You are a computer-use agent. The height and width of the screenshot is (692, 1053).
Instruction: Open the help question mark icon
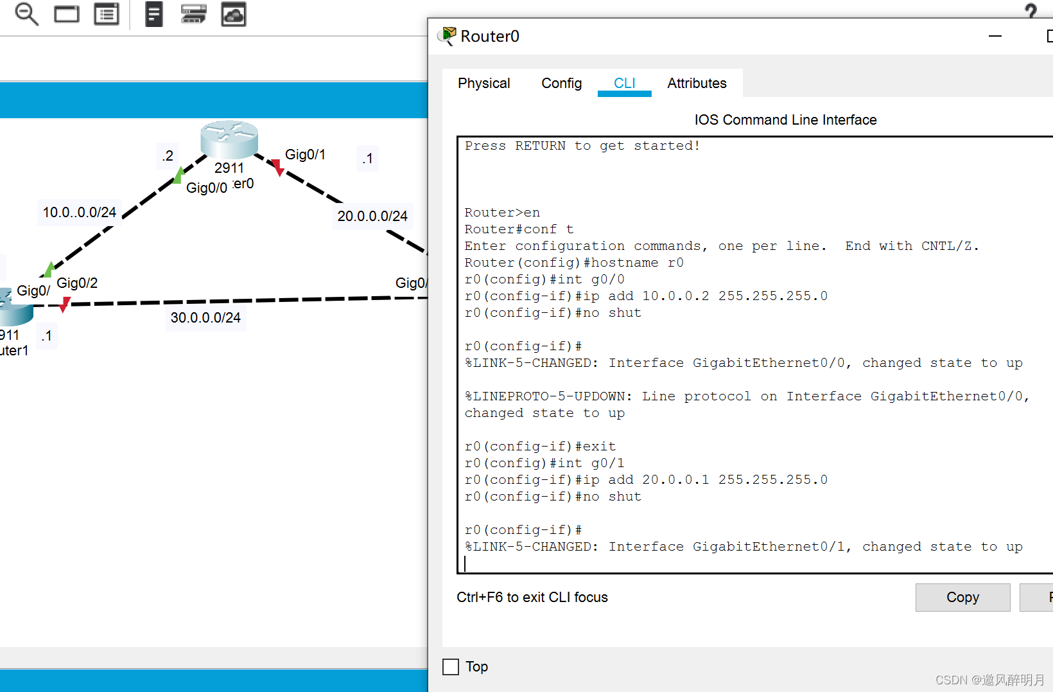(1031, 10)
